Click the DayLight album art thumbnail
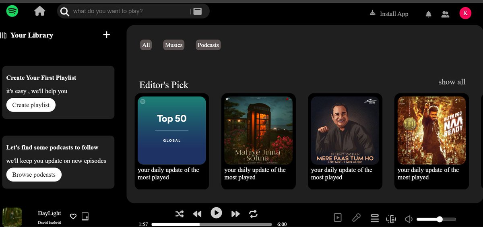The width and height of the screenshot is (483, 227). coord(12,217)
